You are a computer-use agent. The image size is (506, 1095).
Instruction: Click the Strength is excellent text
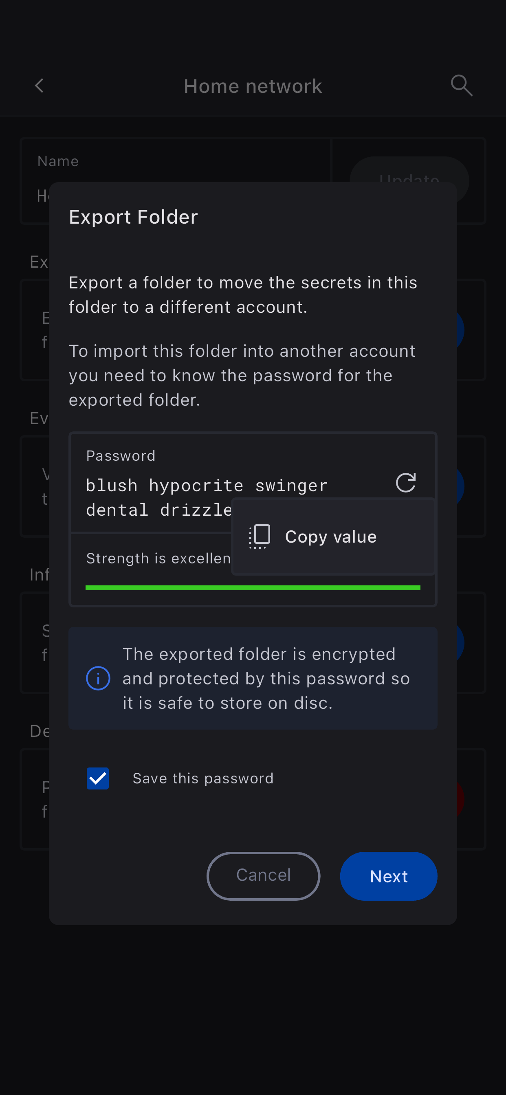(x=158, y=558)
